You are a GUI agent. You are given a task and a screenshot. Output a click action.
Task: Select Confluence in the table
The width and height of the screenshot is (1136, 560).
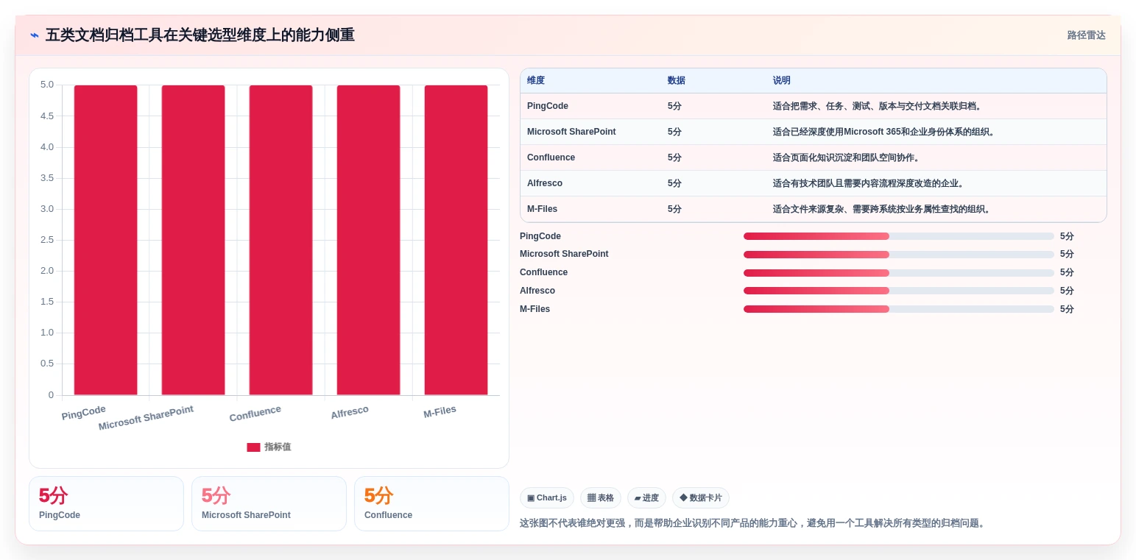pos(551,157)
